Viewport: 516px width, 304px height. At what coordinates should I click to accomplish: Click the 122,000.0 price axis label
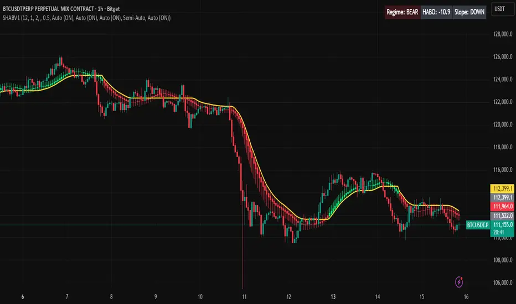[503, 102]
